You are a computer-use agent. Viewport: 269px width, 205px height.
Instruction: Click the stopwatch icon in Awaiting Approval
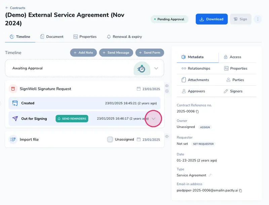[x=142, y=69]
